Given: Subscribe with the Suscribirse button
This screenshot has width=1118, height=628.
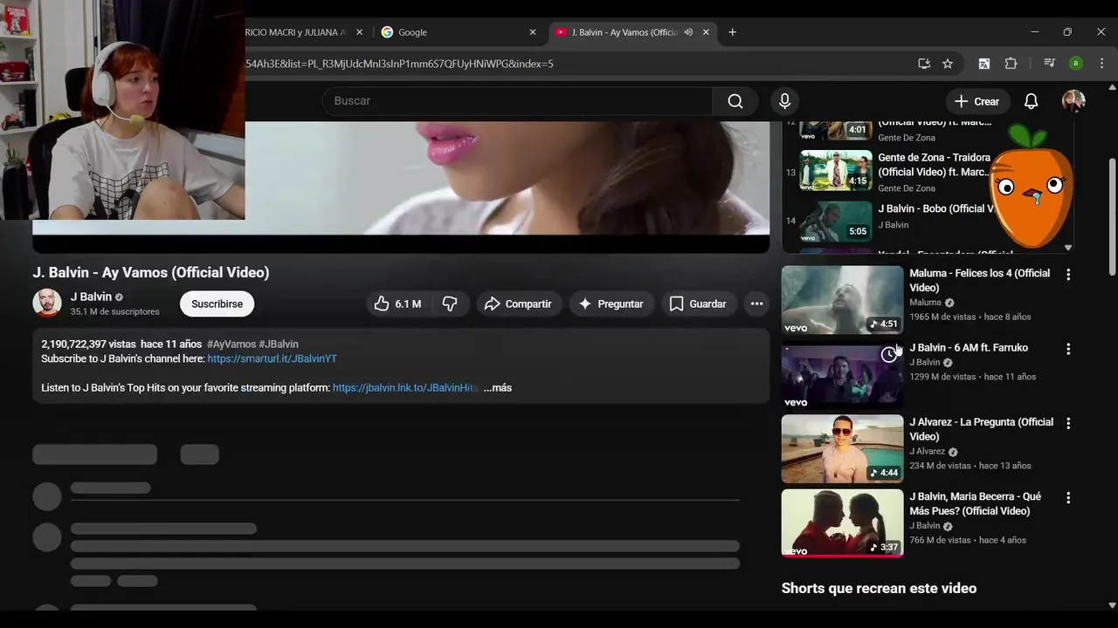Looking at the screenshot, I should pyautogui.click(x=217, y=304).
